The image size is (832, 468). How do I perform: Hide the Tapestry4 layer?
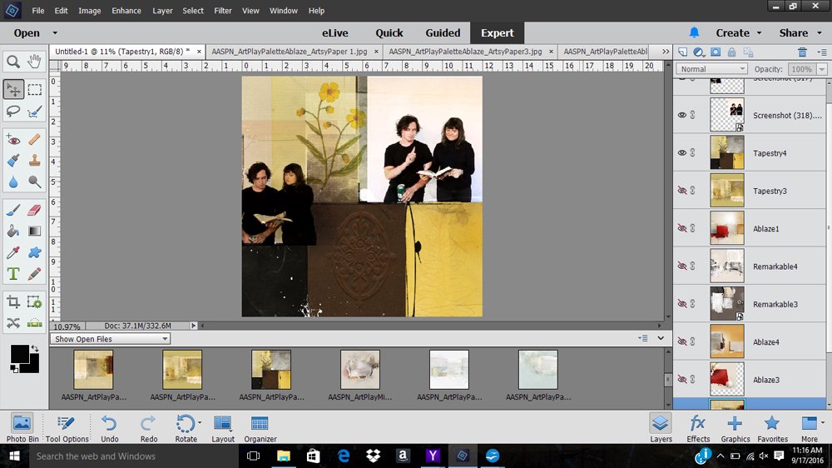click(x=682, y=152)
